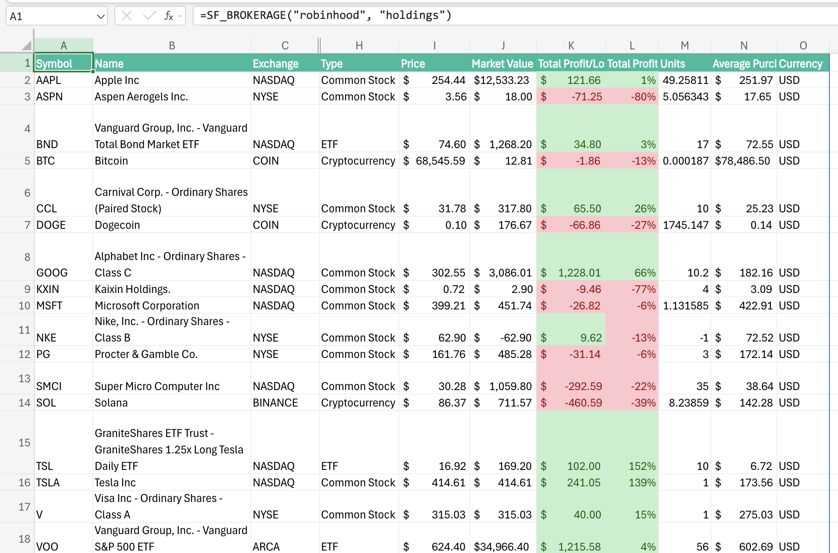Select the Symbol header cell A1
The width and height of the screenshot is (838, 553).
64,63
